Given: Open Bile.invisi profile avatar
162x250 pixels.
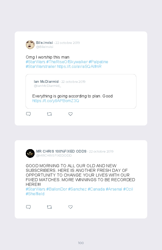Looking at the screenshot, I should 30,45.
